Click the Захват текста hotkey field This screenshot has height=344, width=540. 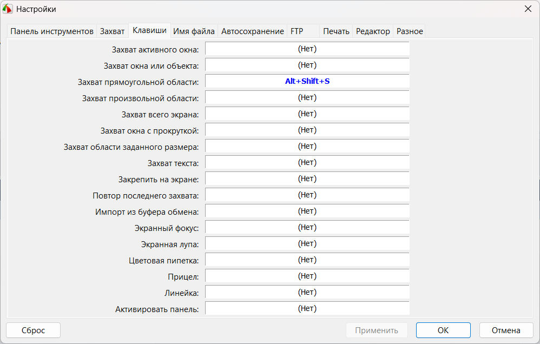point(307,162)
